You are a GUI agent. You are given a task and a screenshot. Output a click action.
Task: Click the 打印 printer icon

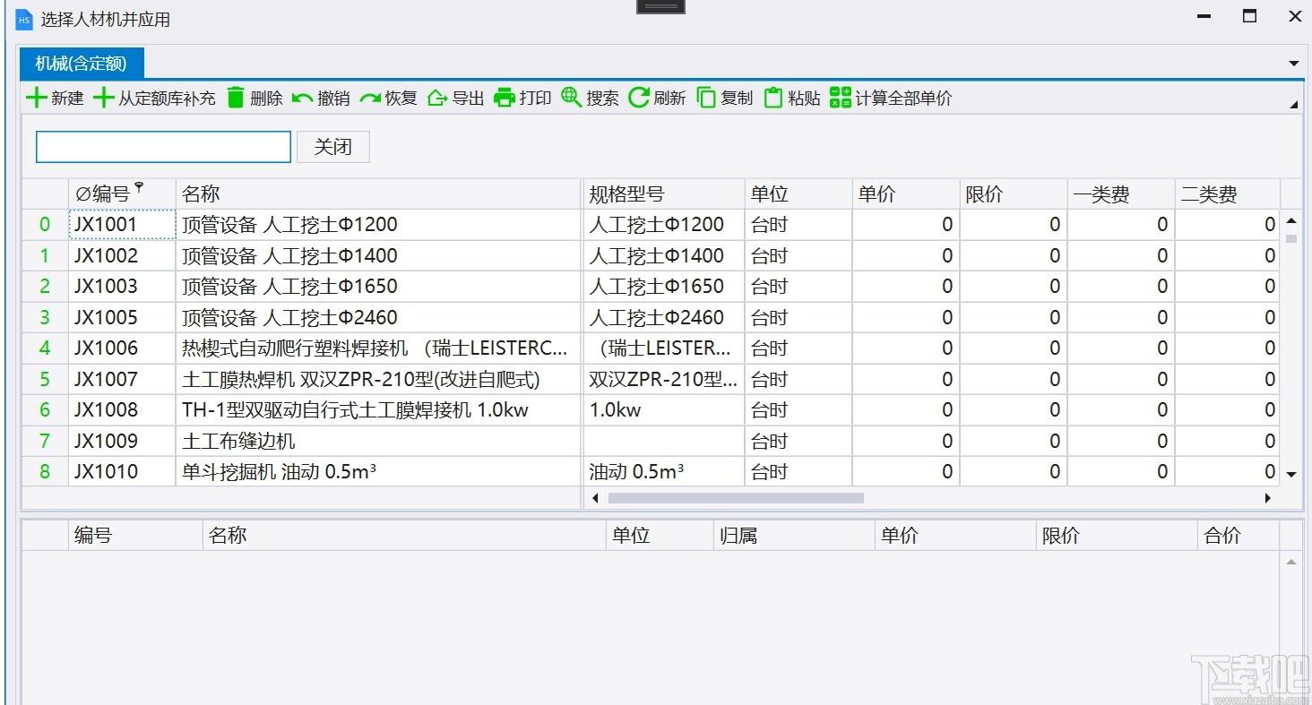click(x=505, y=98)
